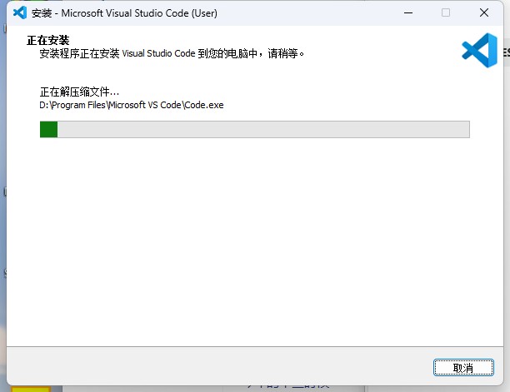
Task: Click the disabled maximize button
Action: [446, 13]
